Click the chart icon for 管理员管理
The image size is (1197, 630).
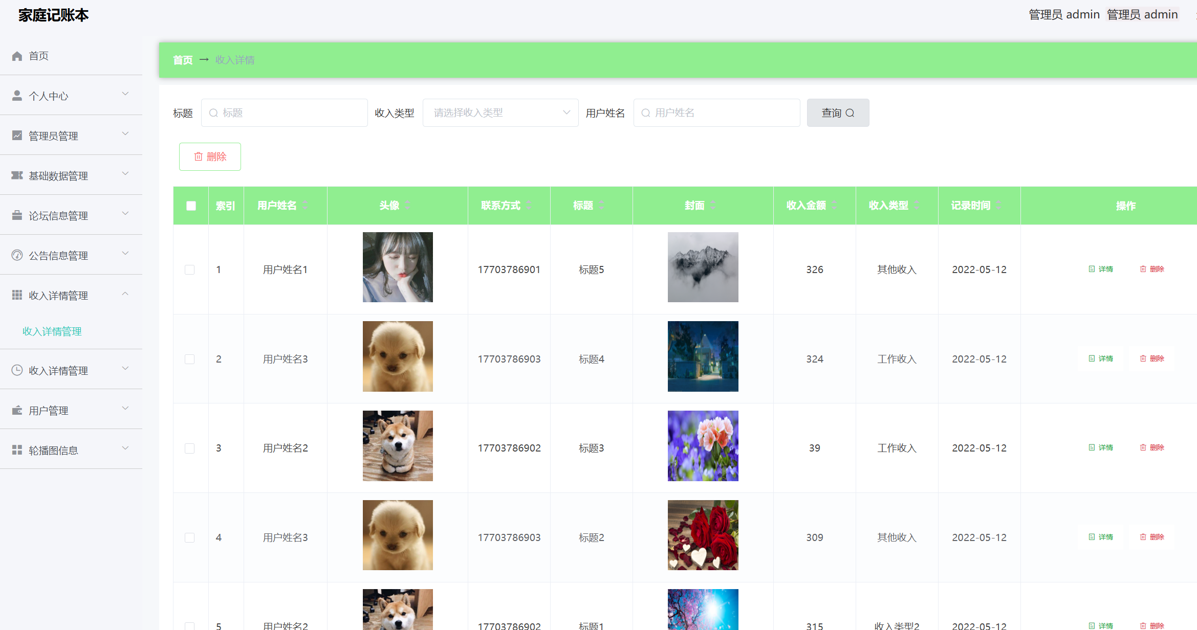pos(17,136)
